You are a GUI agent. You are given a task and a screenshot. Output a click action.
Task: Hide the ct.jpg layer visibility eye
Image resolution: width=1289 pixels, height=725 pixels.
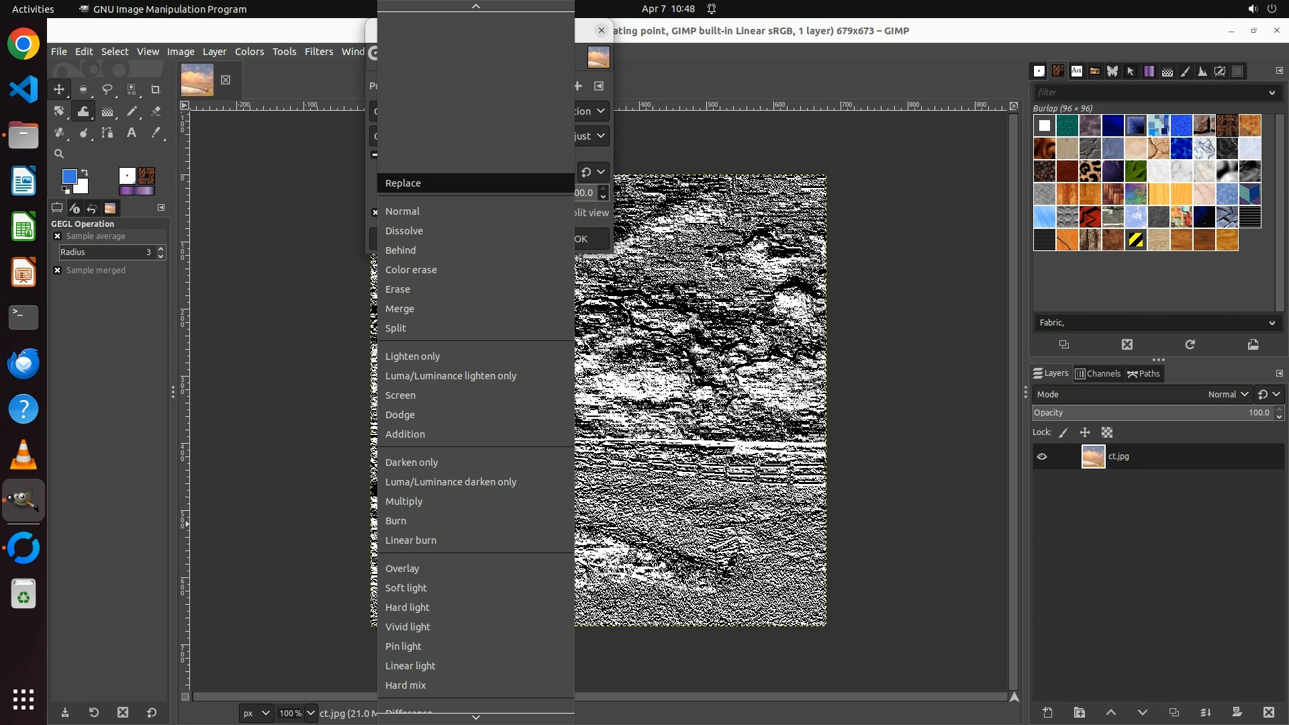pos(1042,456)
